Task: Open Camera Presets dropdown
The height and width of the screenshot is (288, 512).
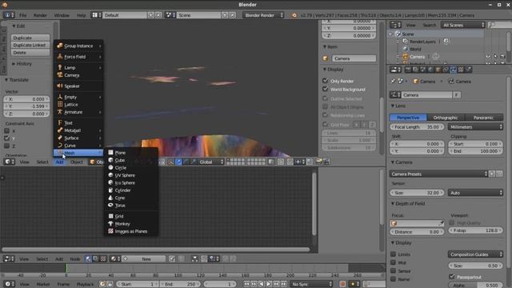Action: (439, 174)
